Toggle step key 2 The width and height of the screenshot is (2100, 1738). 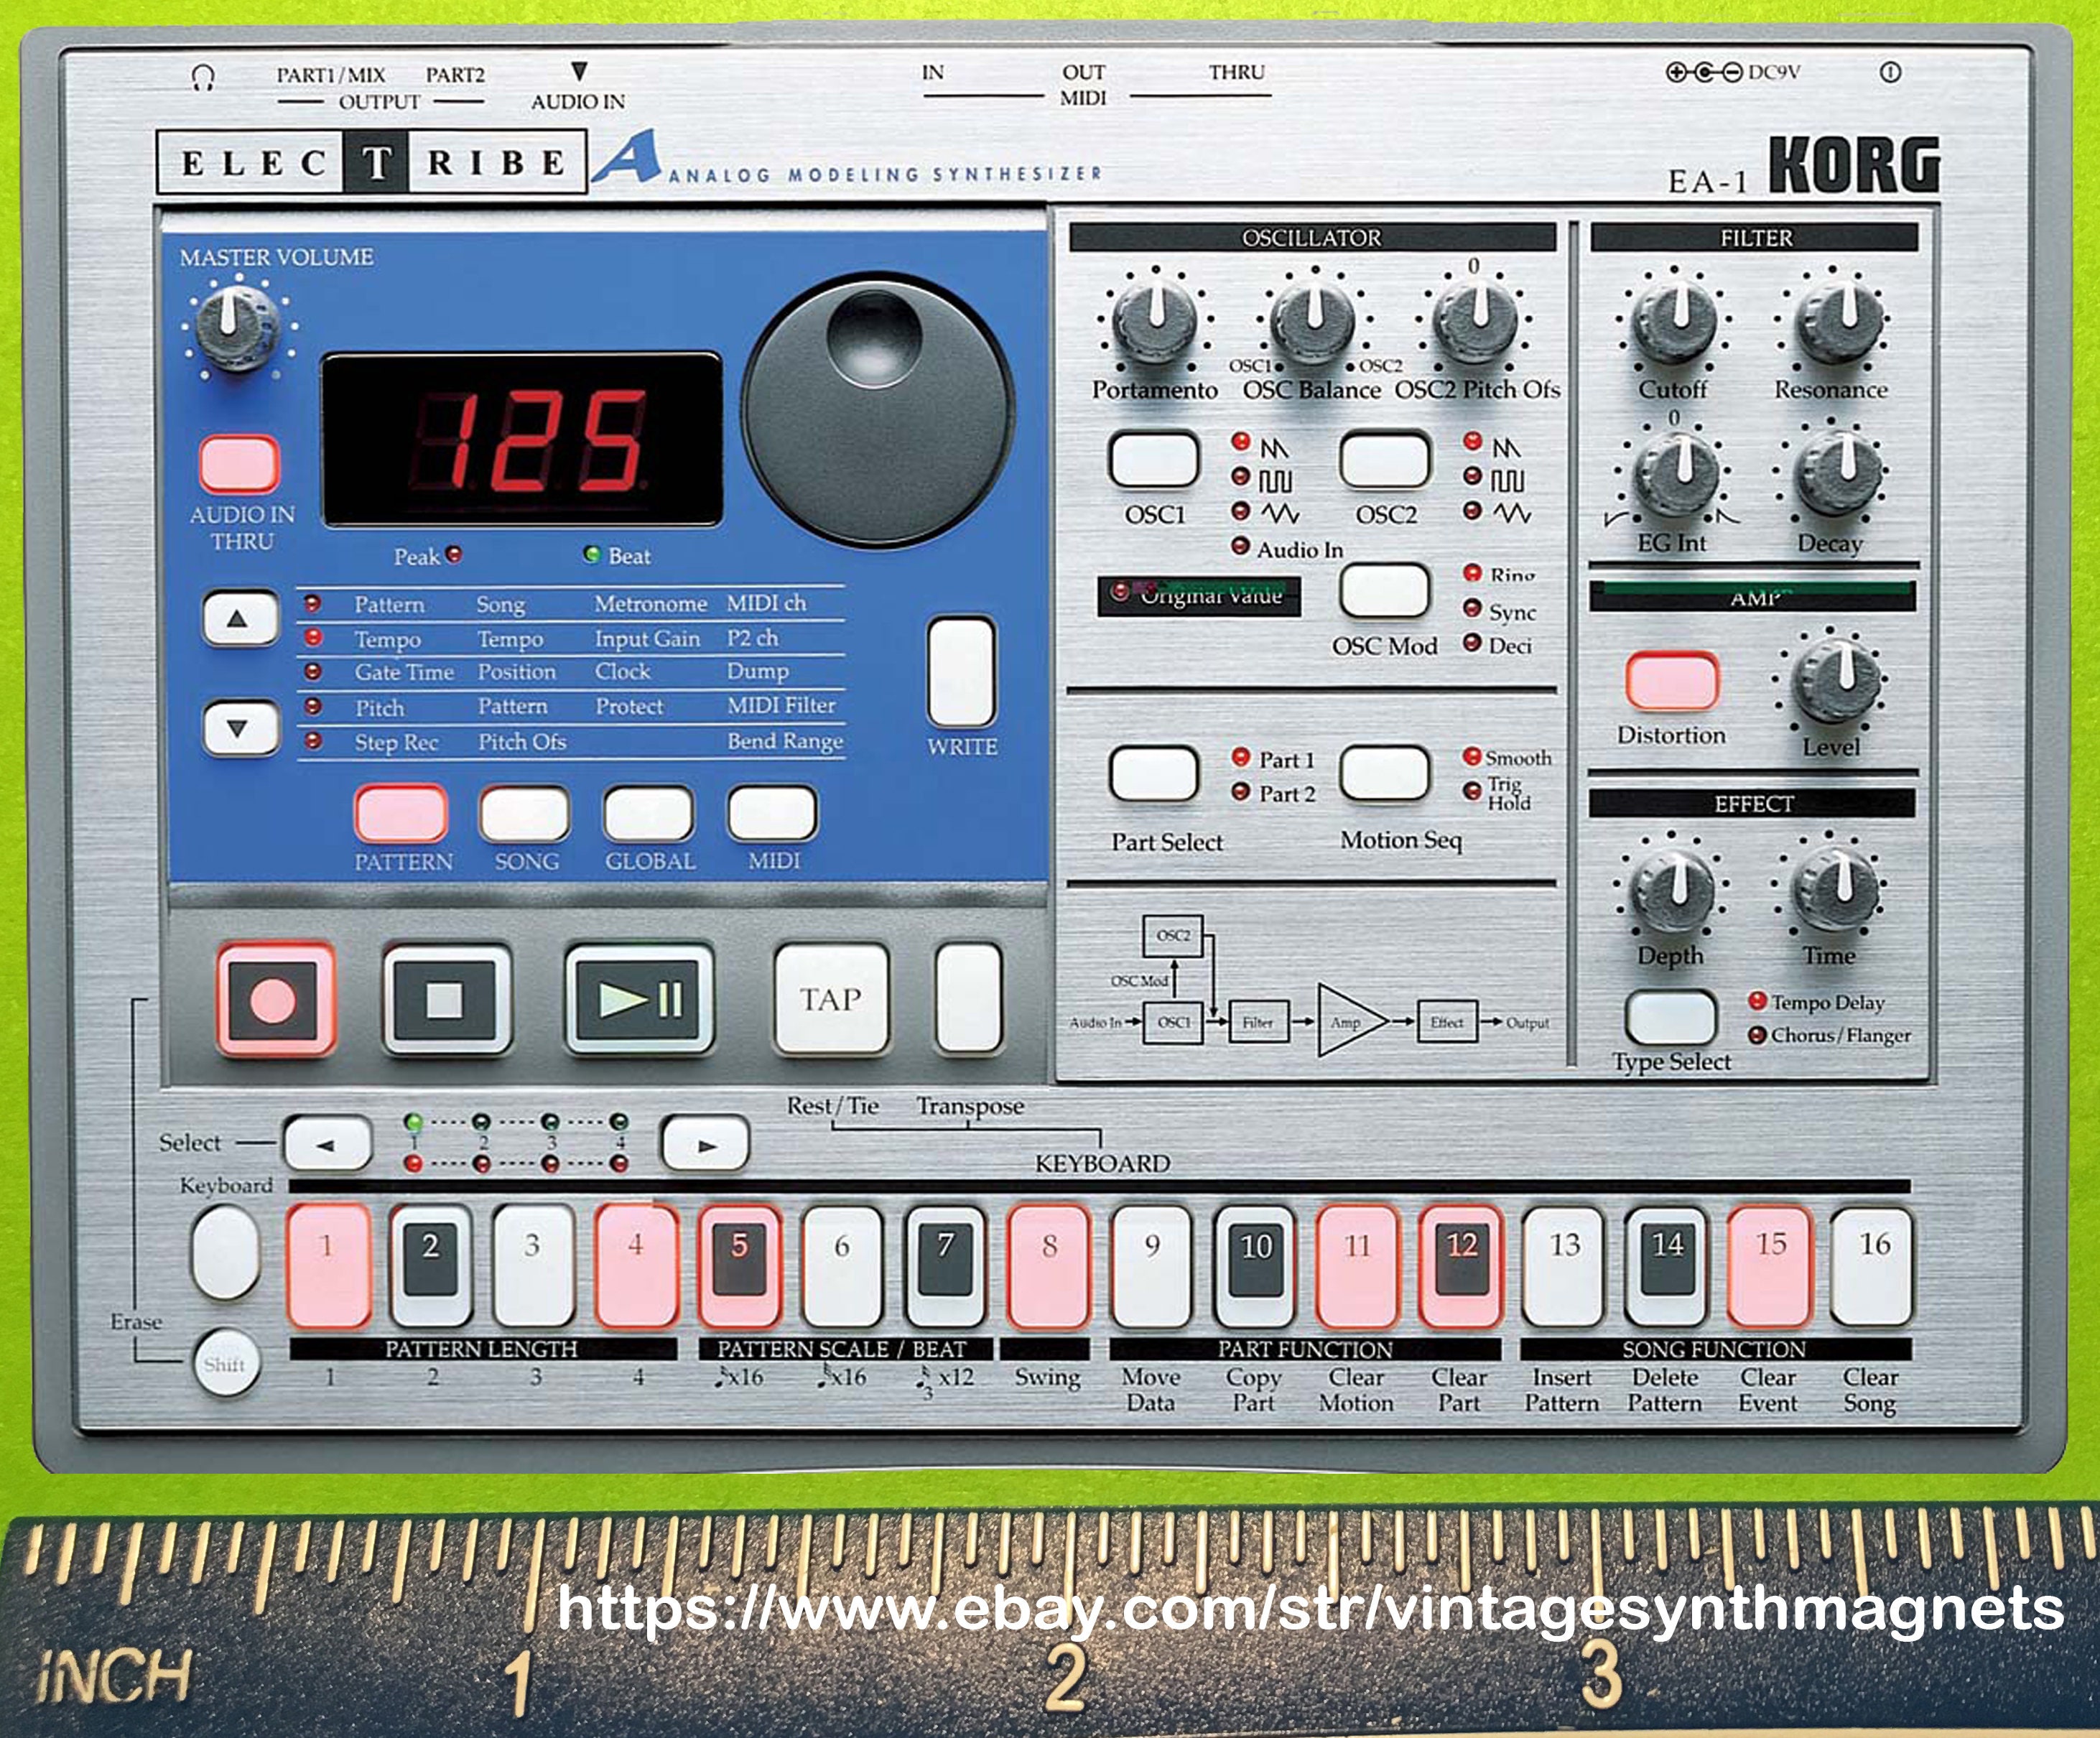[x=430, y=1266]
